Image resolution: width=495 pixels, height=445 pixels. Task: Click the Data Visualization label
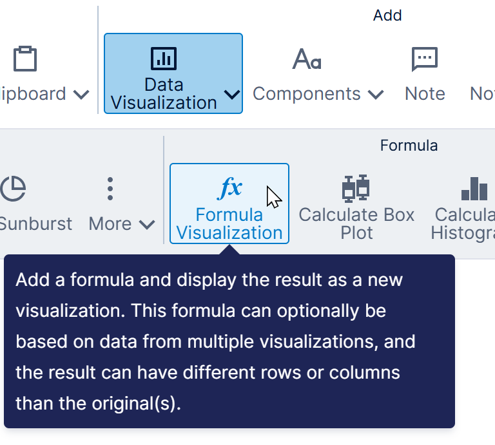point(164,93)
